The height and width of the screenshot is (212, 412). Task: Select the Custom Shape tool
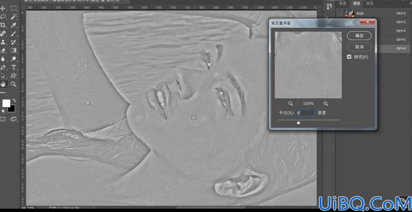13,76
